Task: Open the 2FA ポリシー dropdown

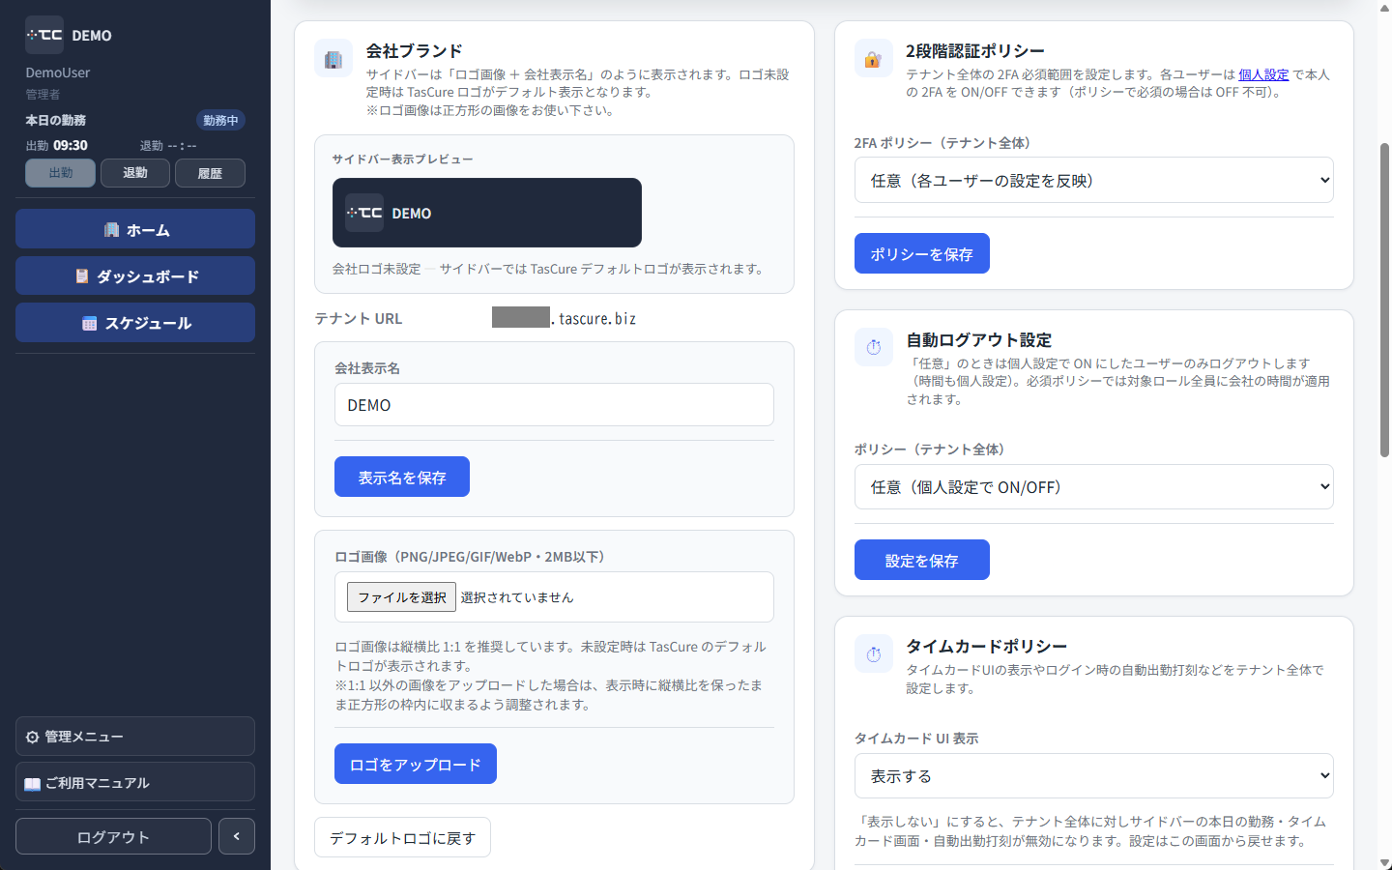Action: click(x=1094, y=180)
